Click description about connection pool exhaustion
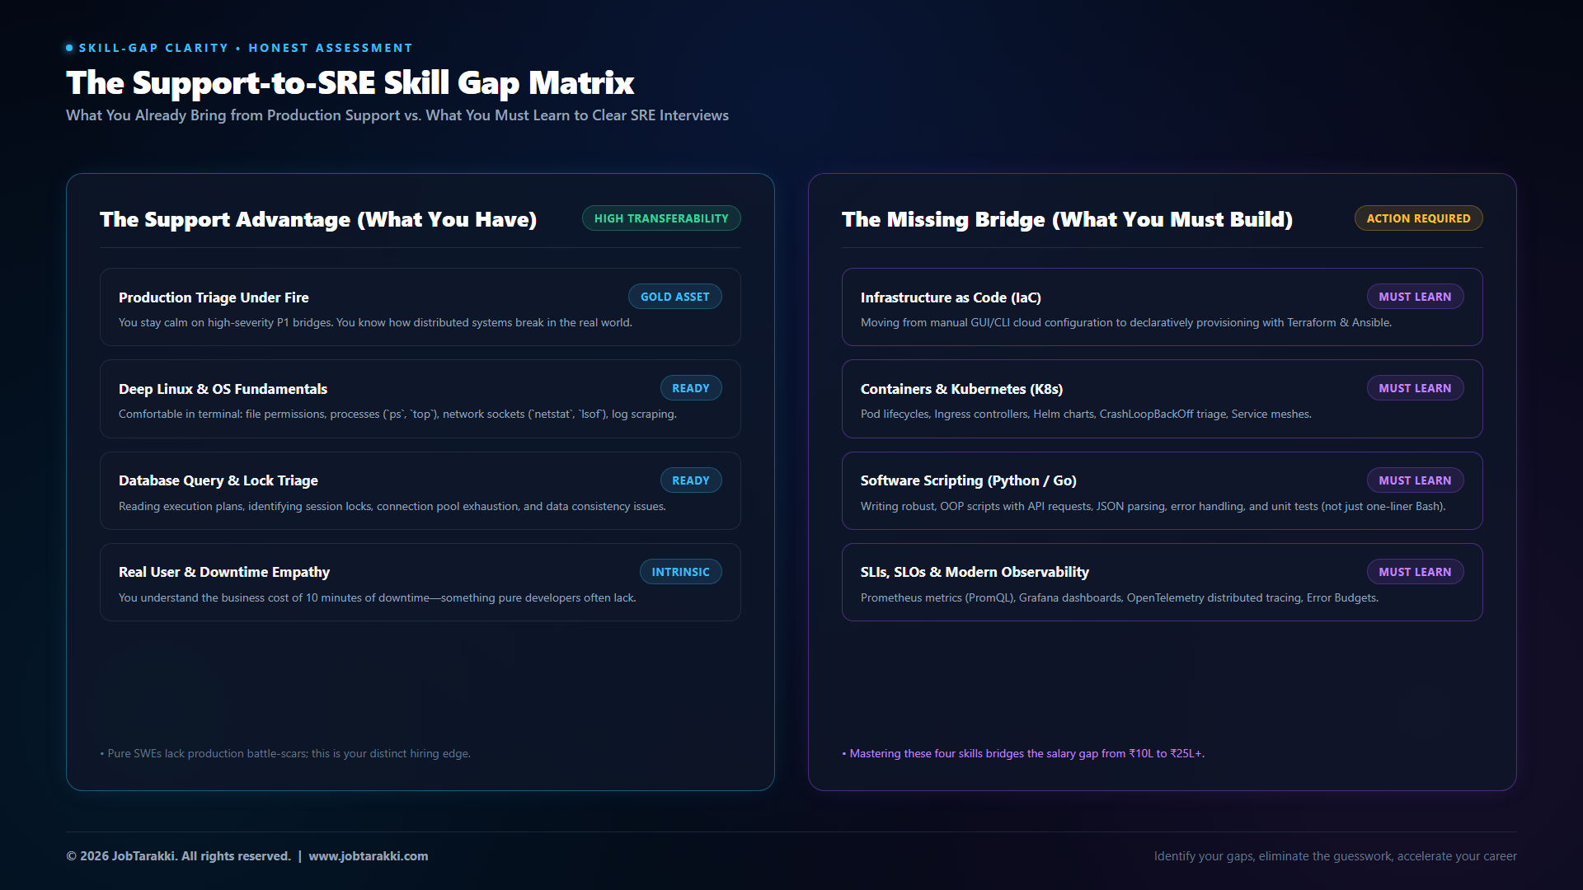This screenshot has width=1583, height=890. pos(392,506)
